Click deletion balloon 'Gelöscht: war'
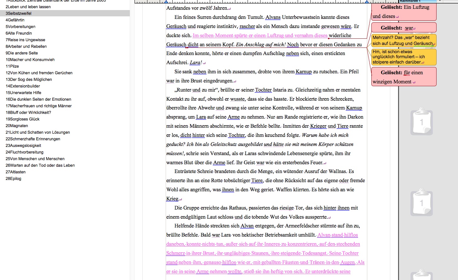The width and height of the screenshot is (458, 280). pyautogui.click(x=404, y=27)
